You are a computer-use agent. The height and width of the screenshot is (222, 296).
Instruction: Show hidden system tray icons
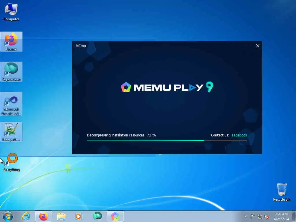click(246, 217)
